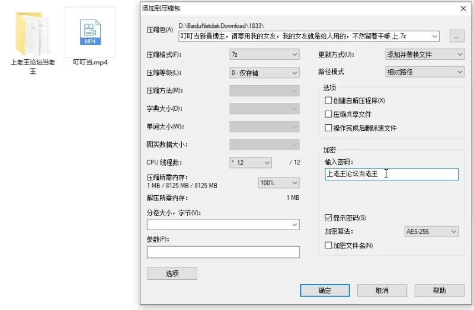Open the archive name dropdown
The image size is (474, 310).
[434, 37]
